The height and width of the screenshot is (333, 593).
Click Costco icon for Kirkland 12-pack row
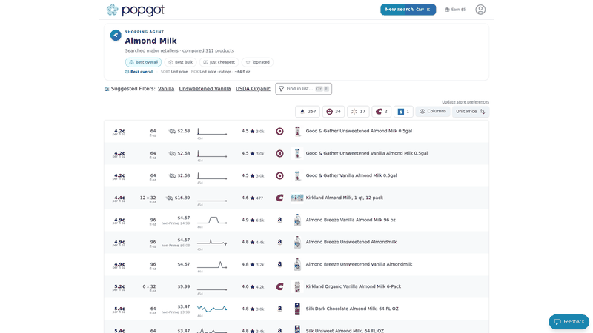pos(279,198)
